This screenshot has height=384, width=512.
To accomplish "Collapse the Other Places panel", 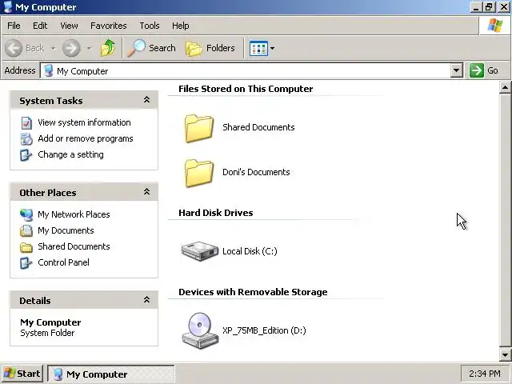I will coord(146,192).
